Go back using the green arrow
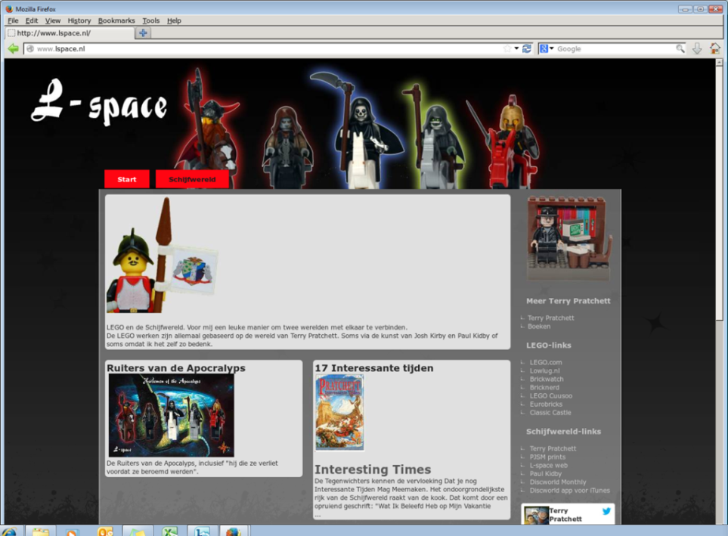 (13, 48)
